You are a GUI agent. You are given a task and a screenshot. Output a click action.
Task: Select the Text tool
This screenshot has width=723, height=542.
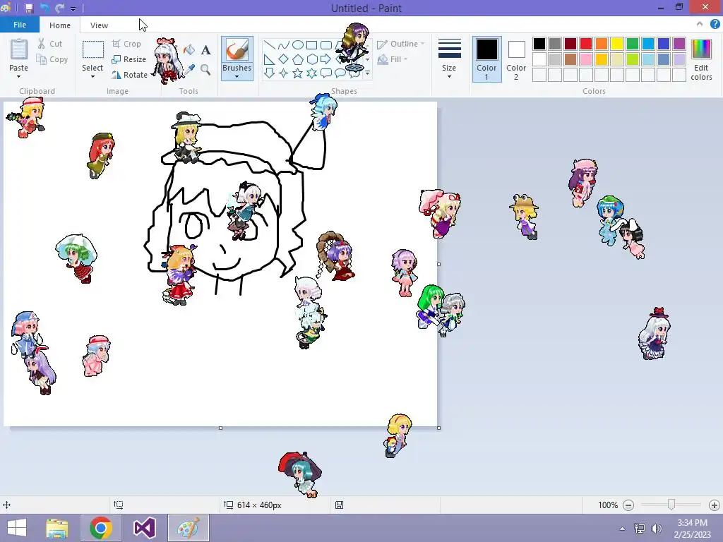point(205,50)
